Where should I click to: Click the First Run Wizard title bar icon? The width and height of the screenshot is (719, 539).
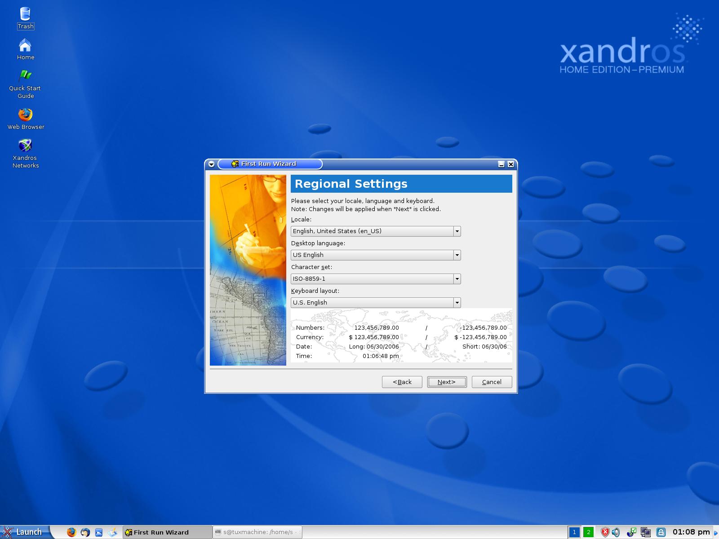[235, 164]
